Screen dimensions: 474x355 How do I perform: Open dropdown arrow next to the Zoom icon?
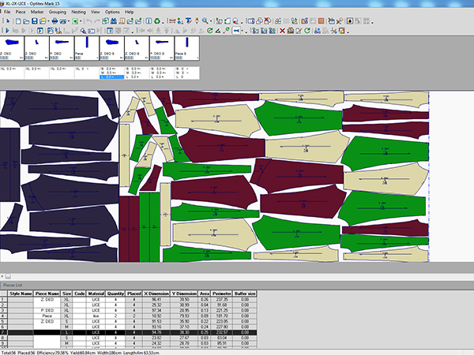[x=211, y=21]
